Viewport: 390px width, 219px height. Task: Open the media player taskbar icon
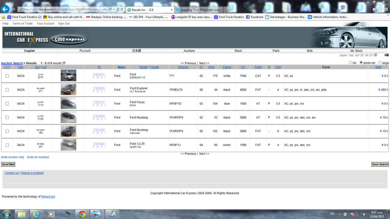[x=51, y=214]
